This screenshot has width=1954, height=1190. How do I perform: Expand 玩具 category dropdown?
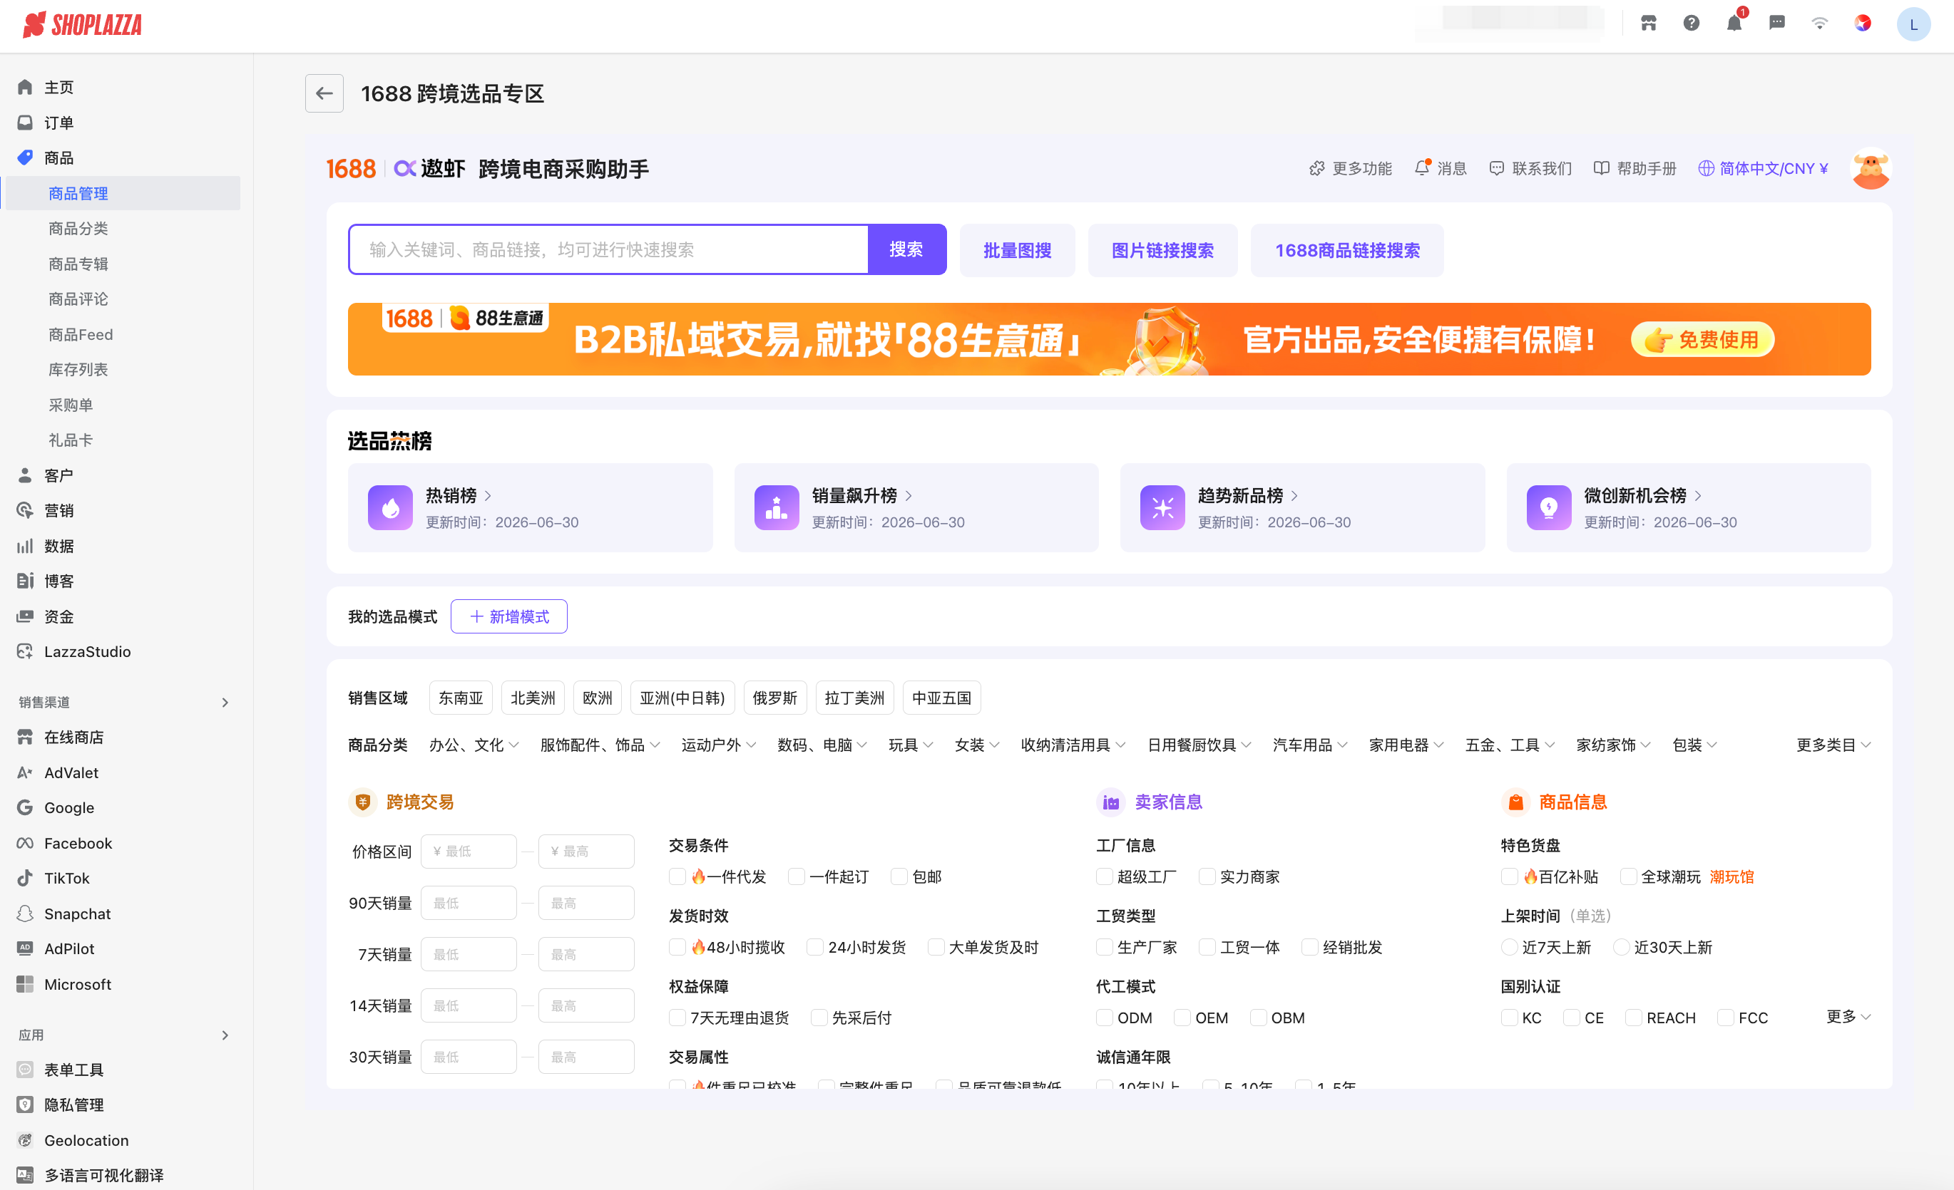pyautogui.click(x=911, y=744)
